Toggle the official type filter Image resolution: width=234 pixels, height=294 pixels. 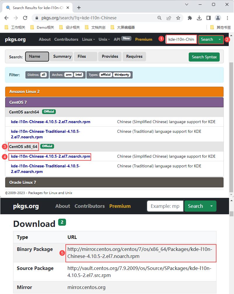click(106, 75)
